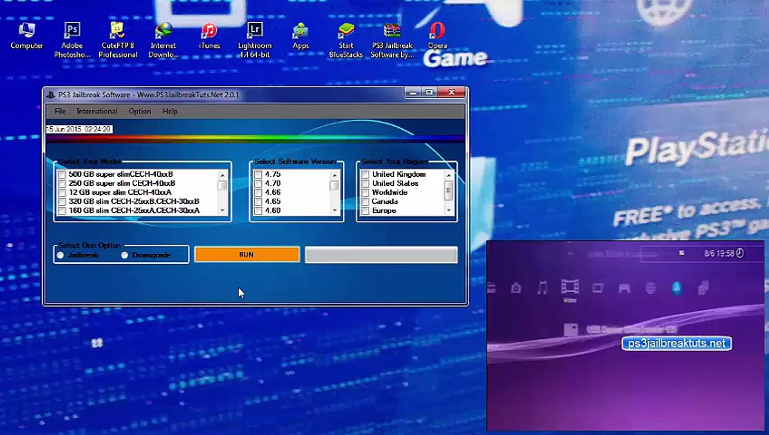Select the USB Device item icon
This screenshot has width=769, height=435.
click(x=571, y=329)
